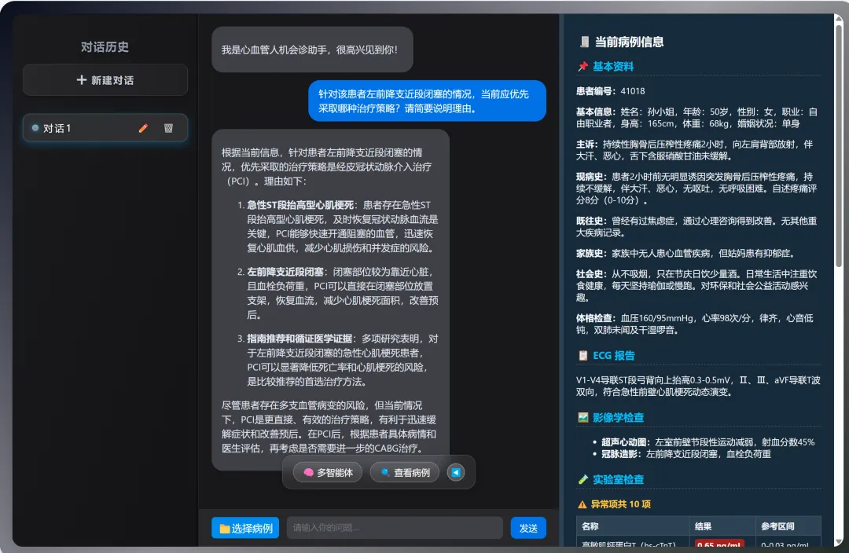Click the 名称 column header in lab table

(x=590, y=526)
